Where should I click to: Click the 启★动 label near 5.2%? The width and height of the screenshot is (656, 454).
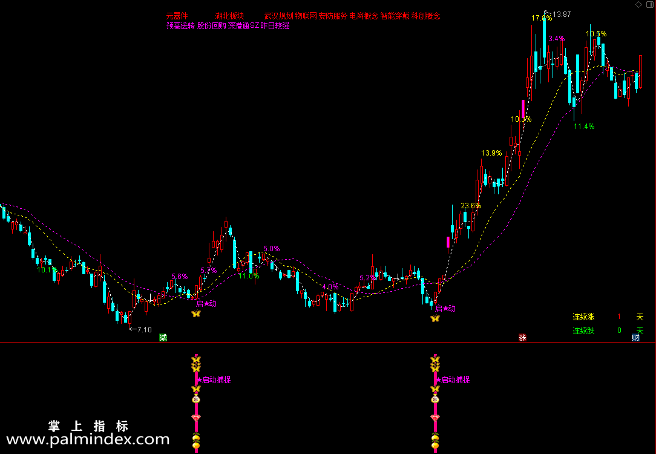(445, 308)
